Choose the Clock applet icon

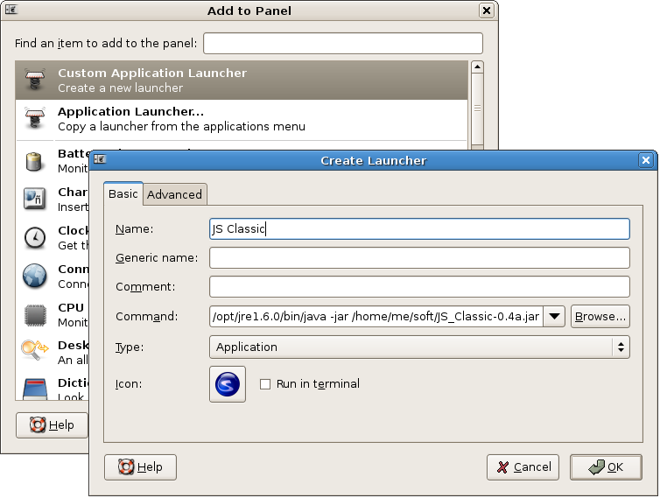tap(35, 237)
